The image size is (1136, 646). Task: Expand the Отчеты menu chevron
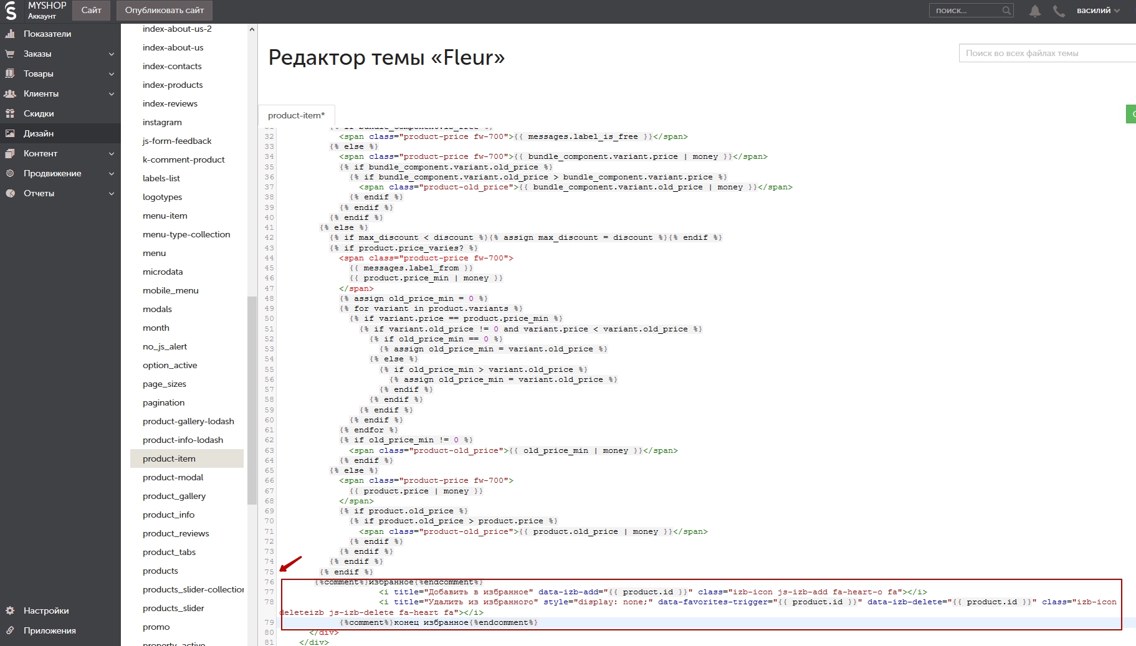pos(112,194)
